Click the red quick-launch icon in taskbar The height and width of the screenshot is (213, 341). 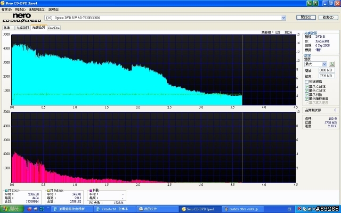pyautogui.click(x=29, y=209)
